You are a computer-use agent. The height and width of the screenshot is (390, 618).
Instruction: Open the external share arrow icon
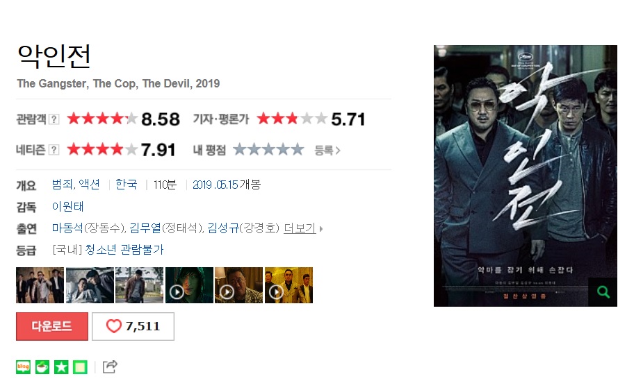point(110,367)
